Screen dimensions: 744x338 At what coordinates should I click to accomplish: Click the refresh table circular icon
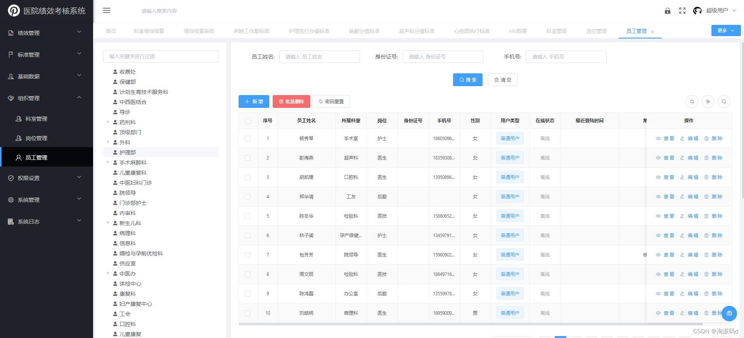pyautogui.click(x=692, y=102)
